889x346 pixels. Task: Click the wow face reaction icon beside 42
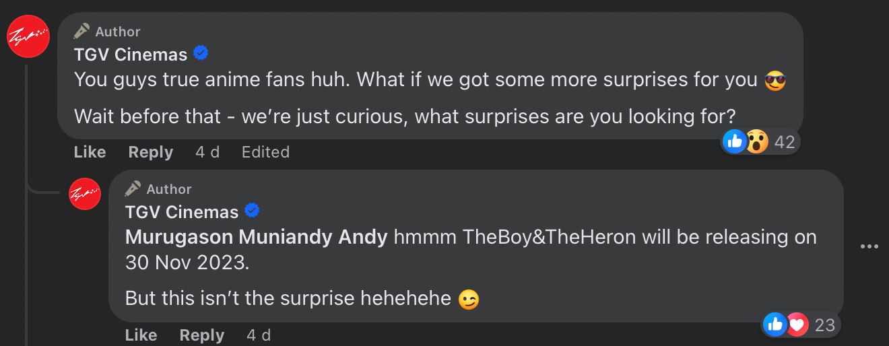(x=756, y=141)
